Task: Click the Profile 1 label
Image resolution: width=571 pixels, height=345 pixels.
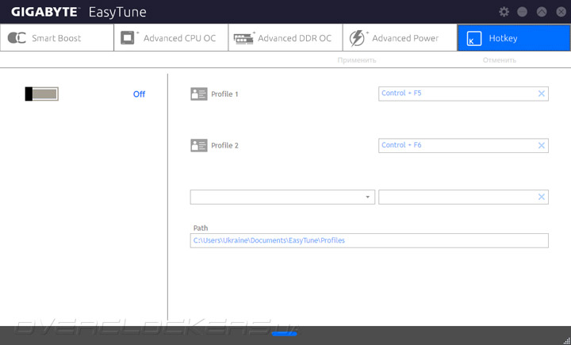Action: click(224, 94)
